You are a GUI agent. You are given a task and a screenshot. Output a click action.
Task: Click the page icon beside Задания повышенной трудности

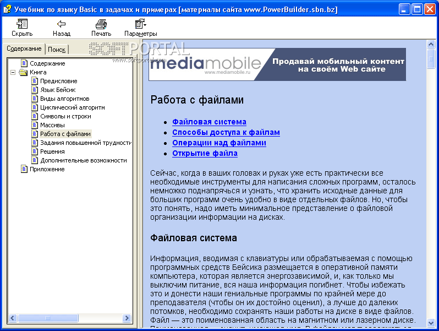pos(35,143)
